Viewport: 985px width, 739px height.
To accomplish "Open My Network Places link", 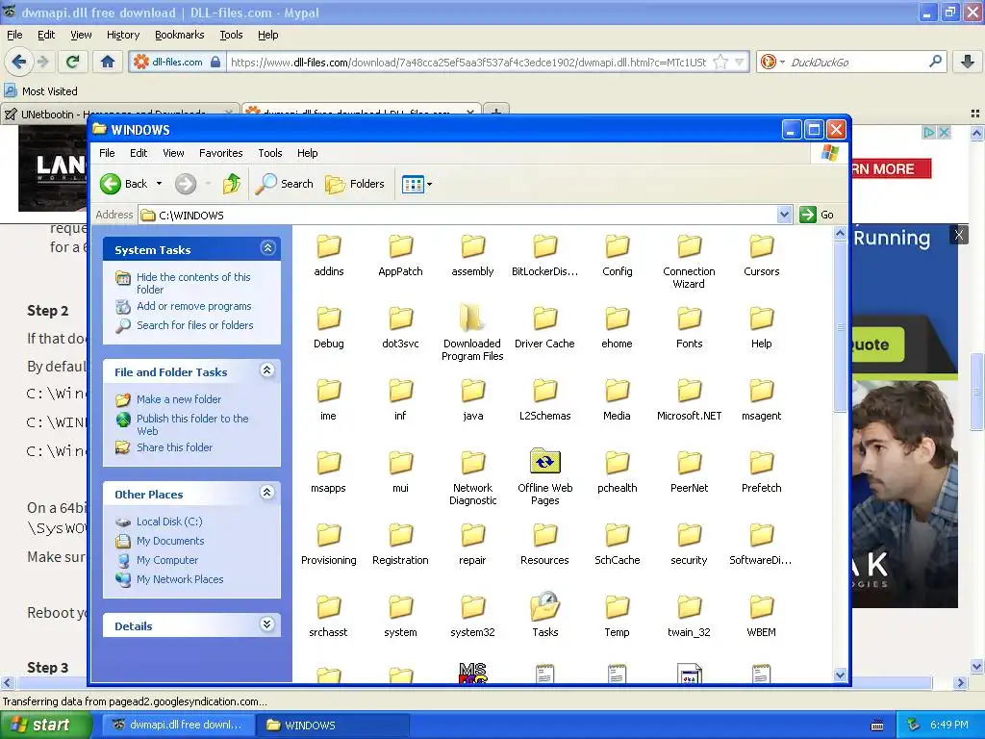I will coord(180,579).
